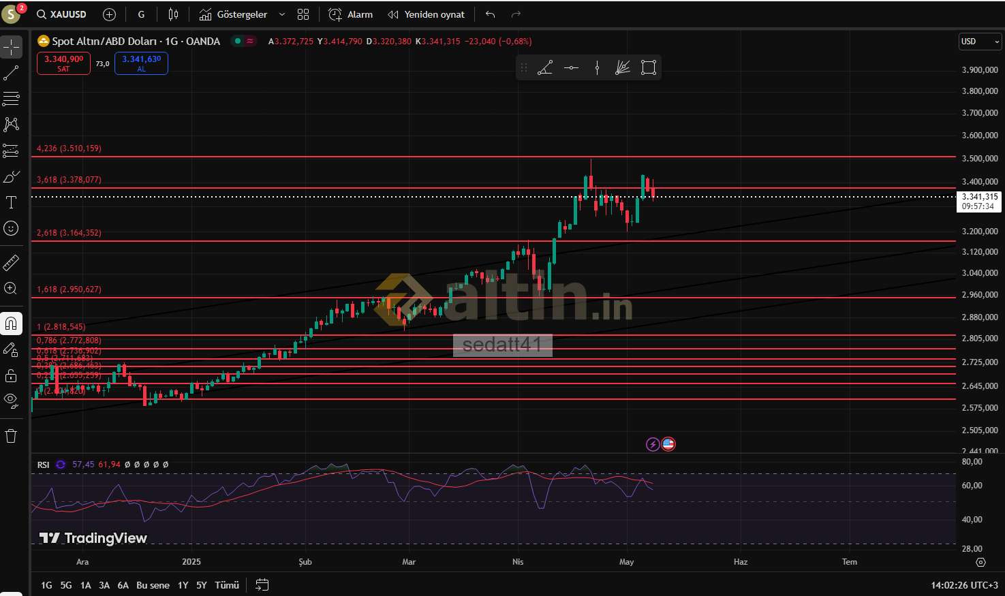This screenshot has height=596, width=1005.
Task: Open the emoji and icons tool
Action: tap(12, 228)
